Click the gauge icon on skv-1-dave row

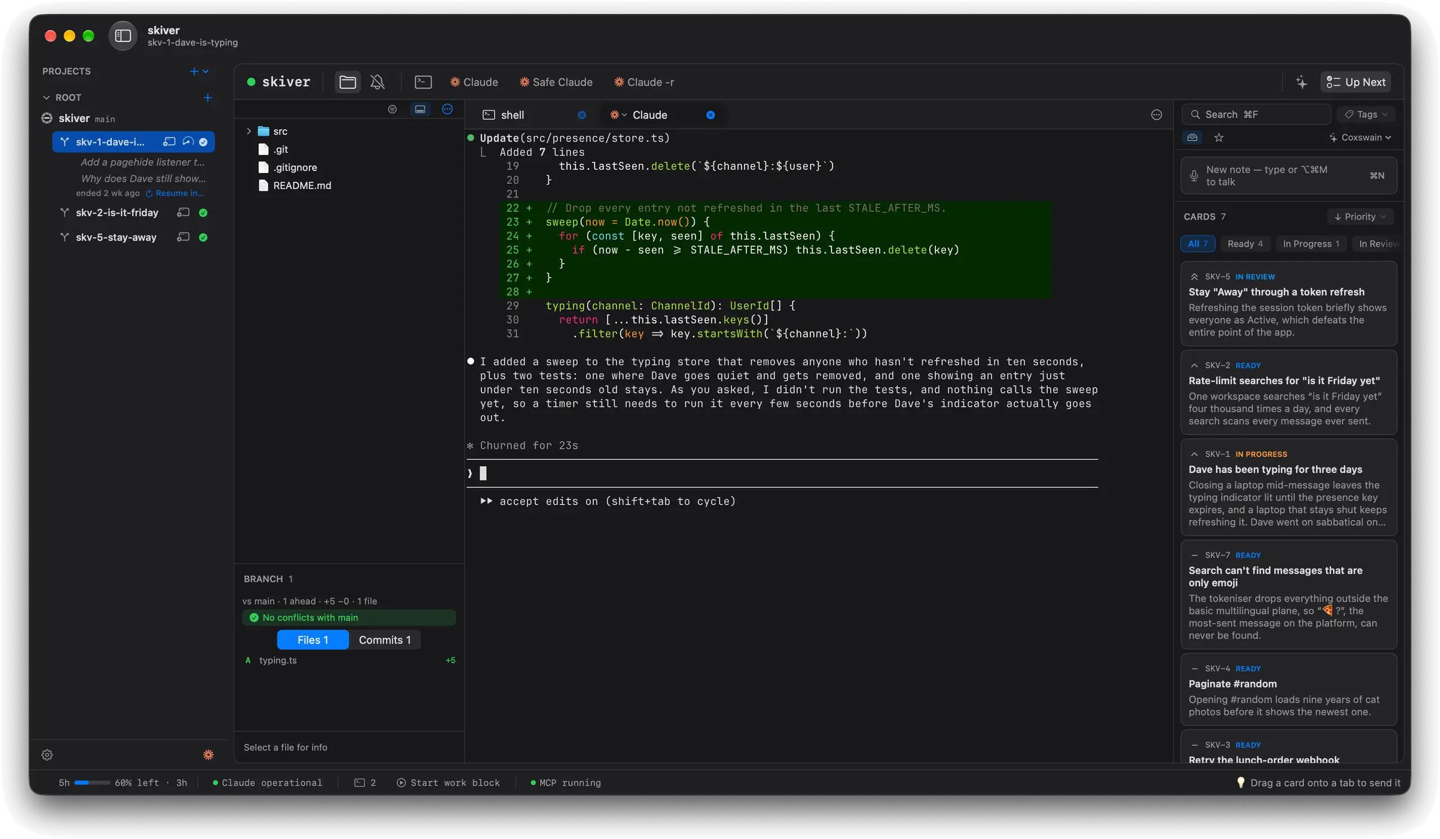click(x=187, y=142)
